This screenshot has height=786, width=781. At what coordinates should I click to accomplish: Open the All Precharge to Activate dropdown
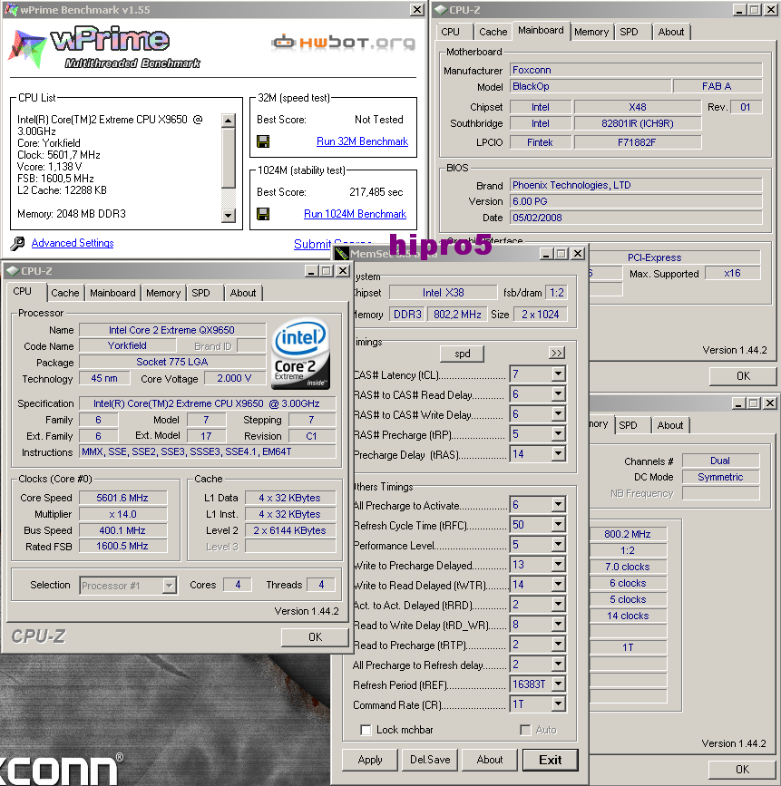(x=558, y=505)
